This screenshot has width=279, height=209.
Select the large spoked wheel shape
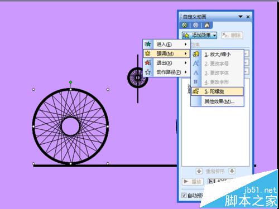coord(70,127)
